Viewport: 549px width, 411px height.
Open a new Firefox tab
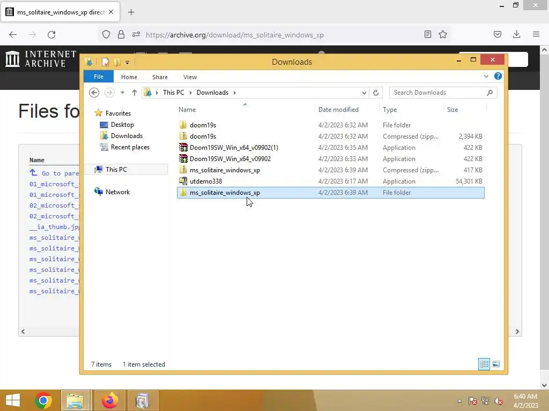131,12
